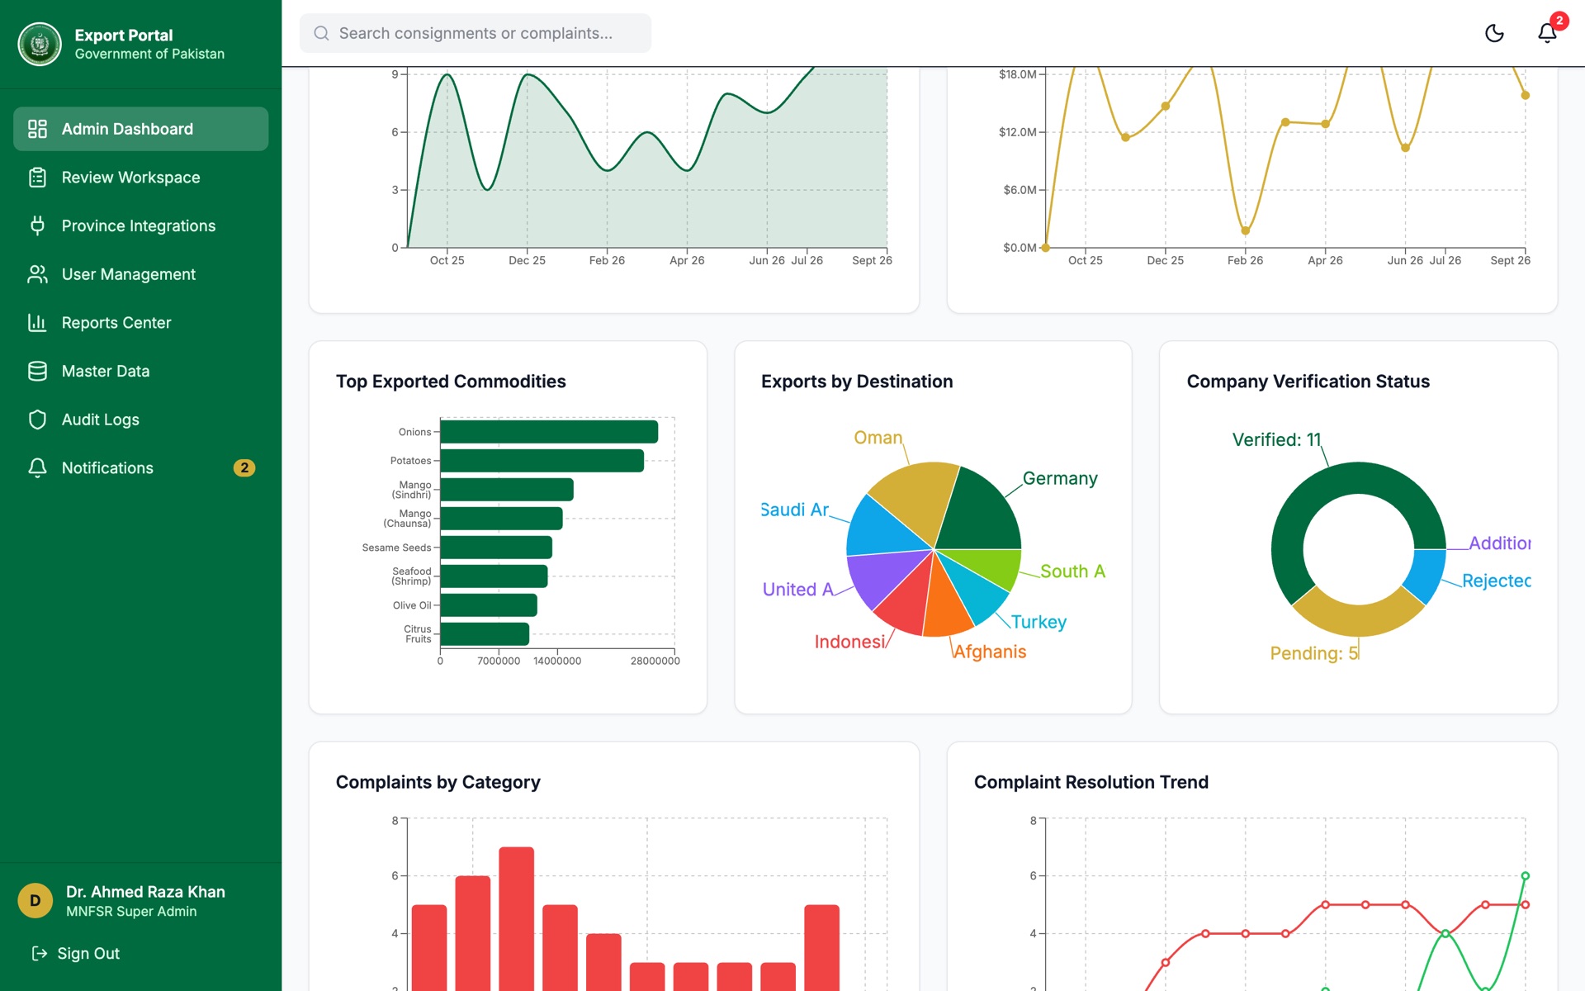Click the Government of Pakistan emblem logo
Viewport: 1585px width, 991px height.
tap(40, 44)
